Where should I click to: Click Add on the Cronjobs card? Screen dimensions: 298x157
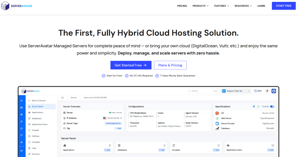pos(216,150)
